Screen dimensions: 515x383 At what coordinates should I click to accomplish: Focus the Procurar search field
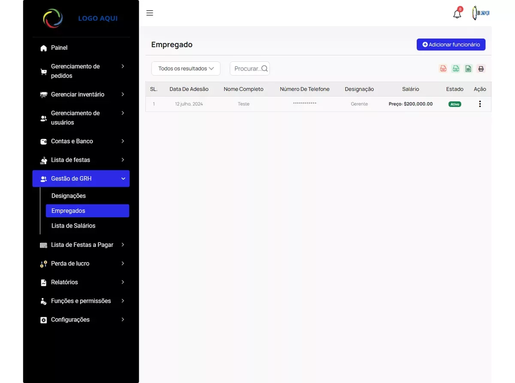tap(246, 69)
